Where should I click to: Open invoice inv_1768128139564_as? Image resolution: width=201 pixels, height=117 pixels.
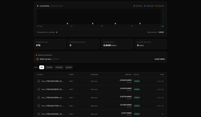pyautogui.click(x=53, y=97)
